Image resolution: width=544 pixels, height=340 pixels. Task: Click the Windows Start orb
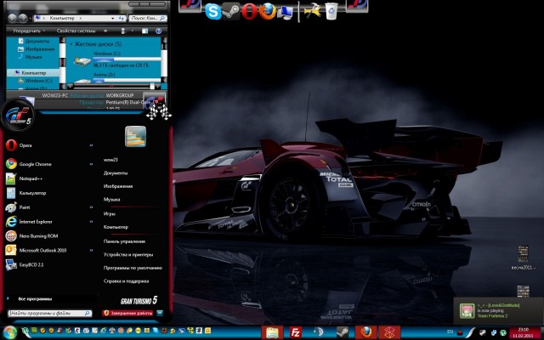click(10, 332)
